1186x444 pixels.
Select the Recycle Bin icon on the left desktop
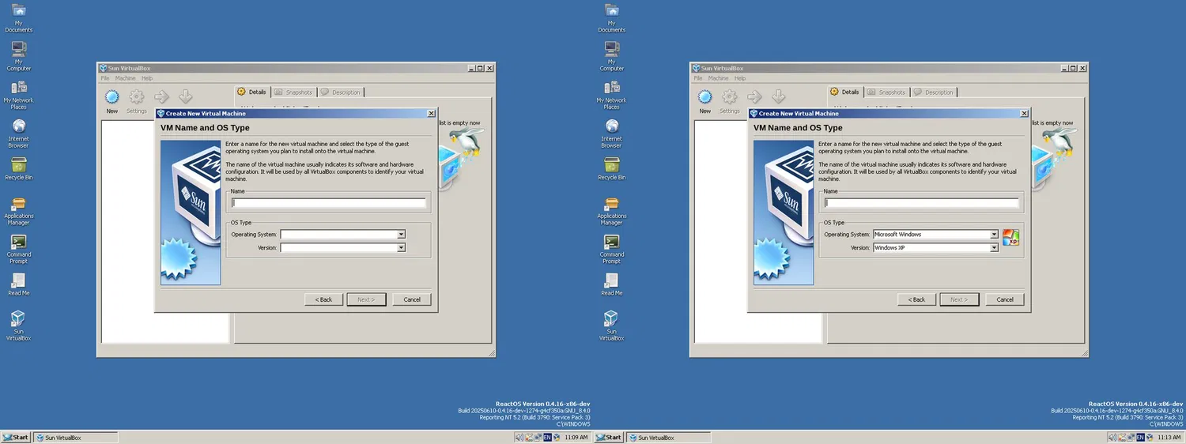point(18,168)
